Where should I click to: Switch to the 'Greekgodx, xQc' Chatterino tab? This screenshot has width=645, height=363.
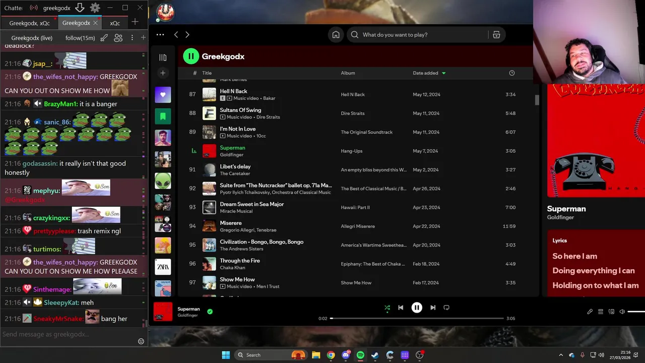[29, 23]
